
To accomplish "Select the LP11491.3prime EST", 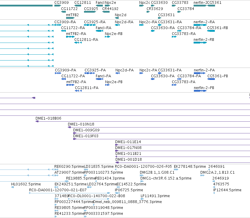I will 142,199.
